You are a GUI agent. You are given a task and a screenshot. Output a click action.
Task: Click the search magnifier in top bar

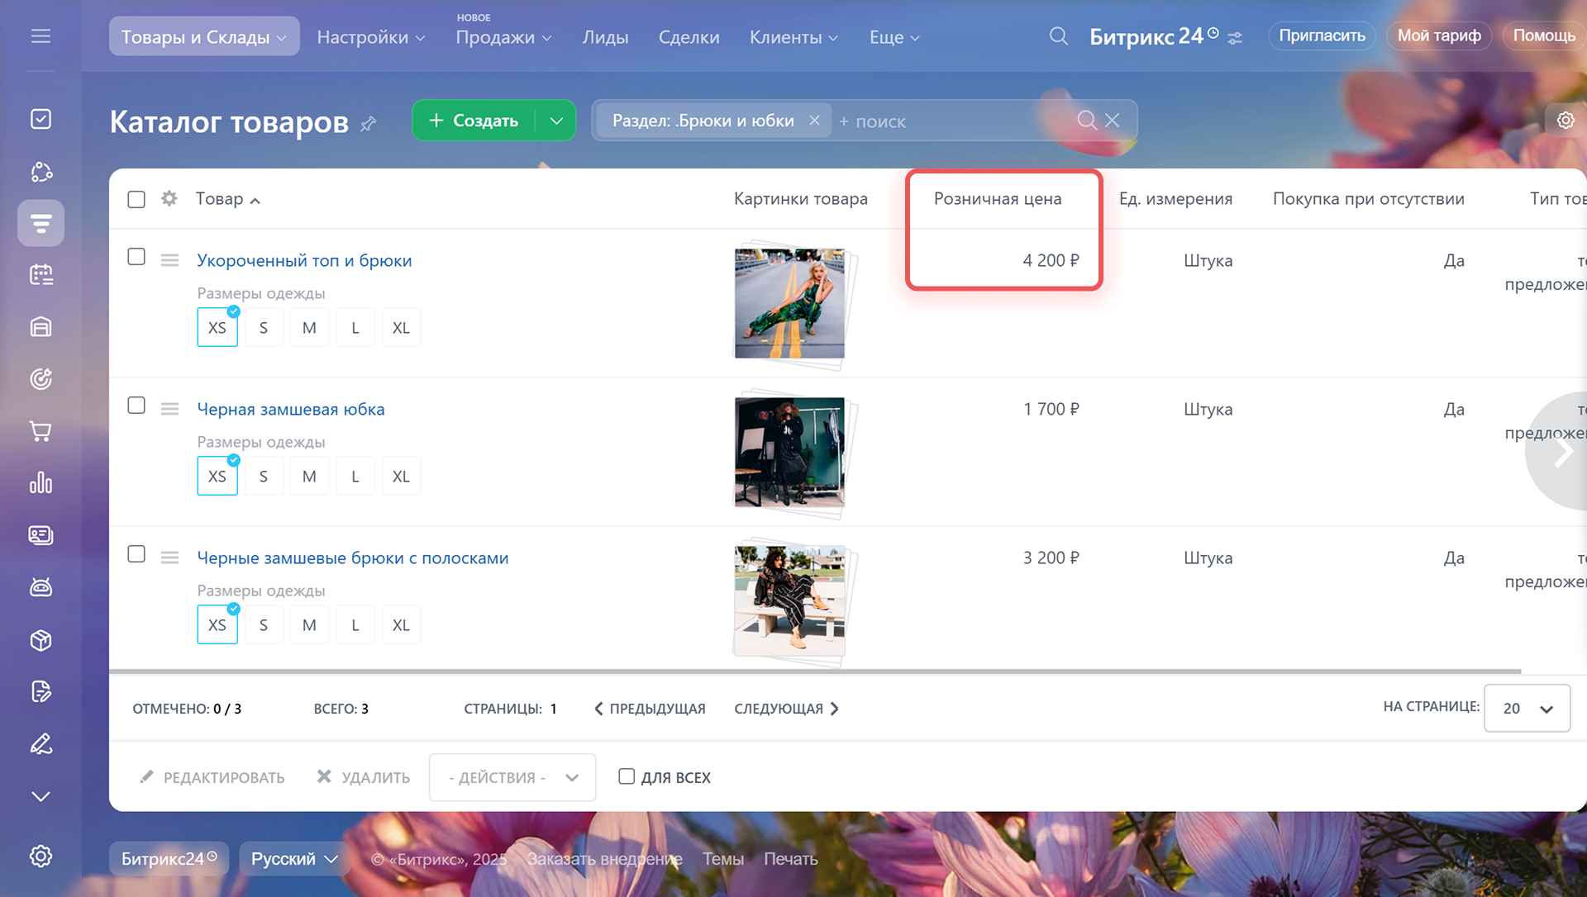(1058, 36)
